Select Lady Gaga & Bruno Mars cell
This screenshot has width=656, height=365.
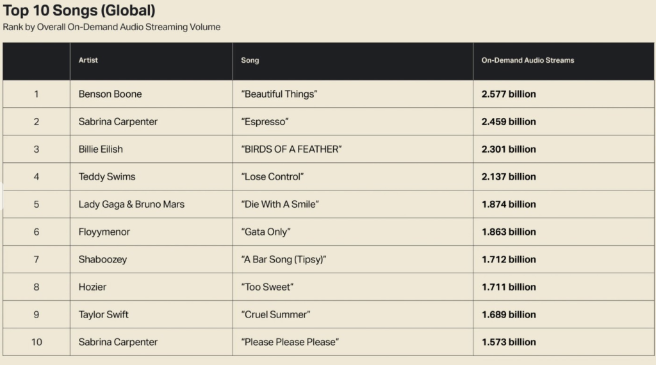(131, 205)
